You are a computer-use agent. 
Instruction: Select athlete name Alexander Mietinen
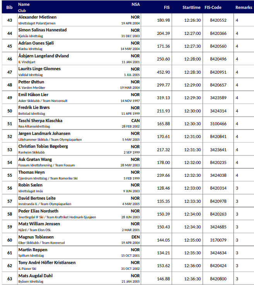[38, 17]
